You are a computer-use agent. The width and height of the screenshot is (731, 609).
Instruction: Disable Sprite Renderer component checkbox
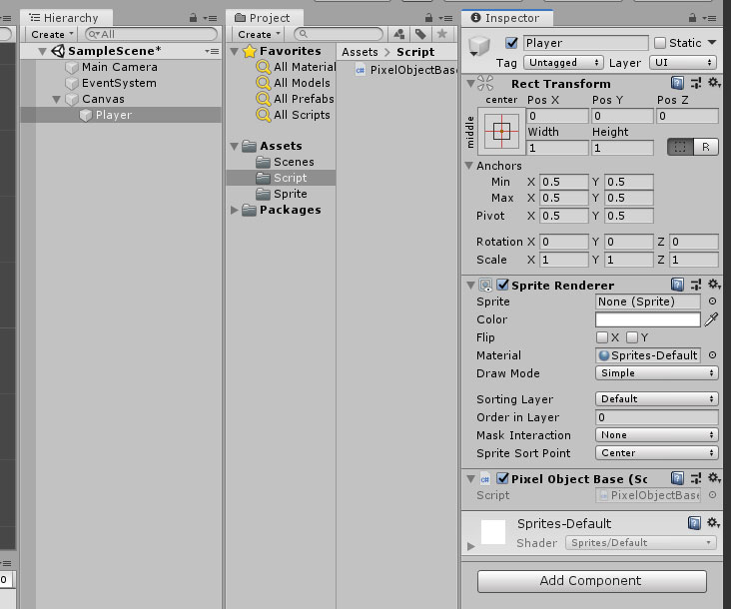(502, 285)
